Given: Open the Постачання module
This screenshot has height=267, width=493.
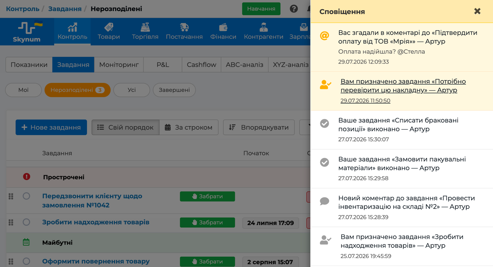Looking at the screenshot, I should [x=184, y=32].
